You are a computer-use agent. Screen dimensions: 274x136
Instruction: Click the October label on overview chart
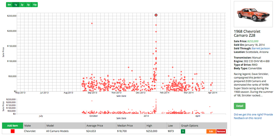click(x=94, y=116)
